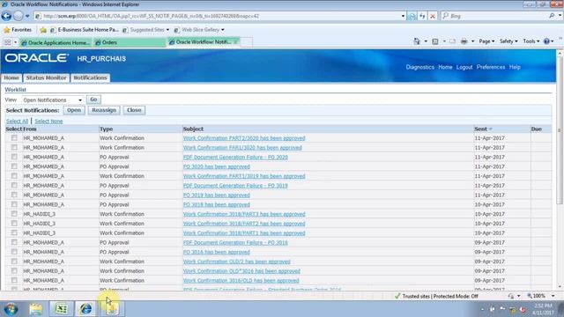564x317 pixels.
Task: Click the Select None link
Action: pyautogui.click(x=48, y=122)
